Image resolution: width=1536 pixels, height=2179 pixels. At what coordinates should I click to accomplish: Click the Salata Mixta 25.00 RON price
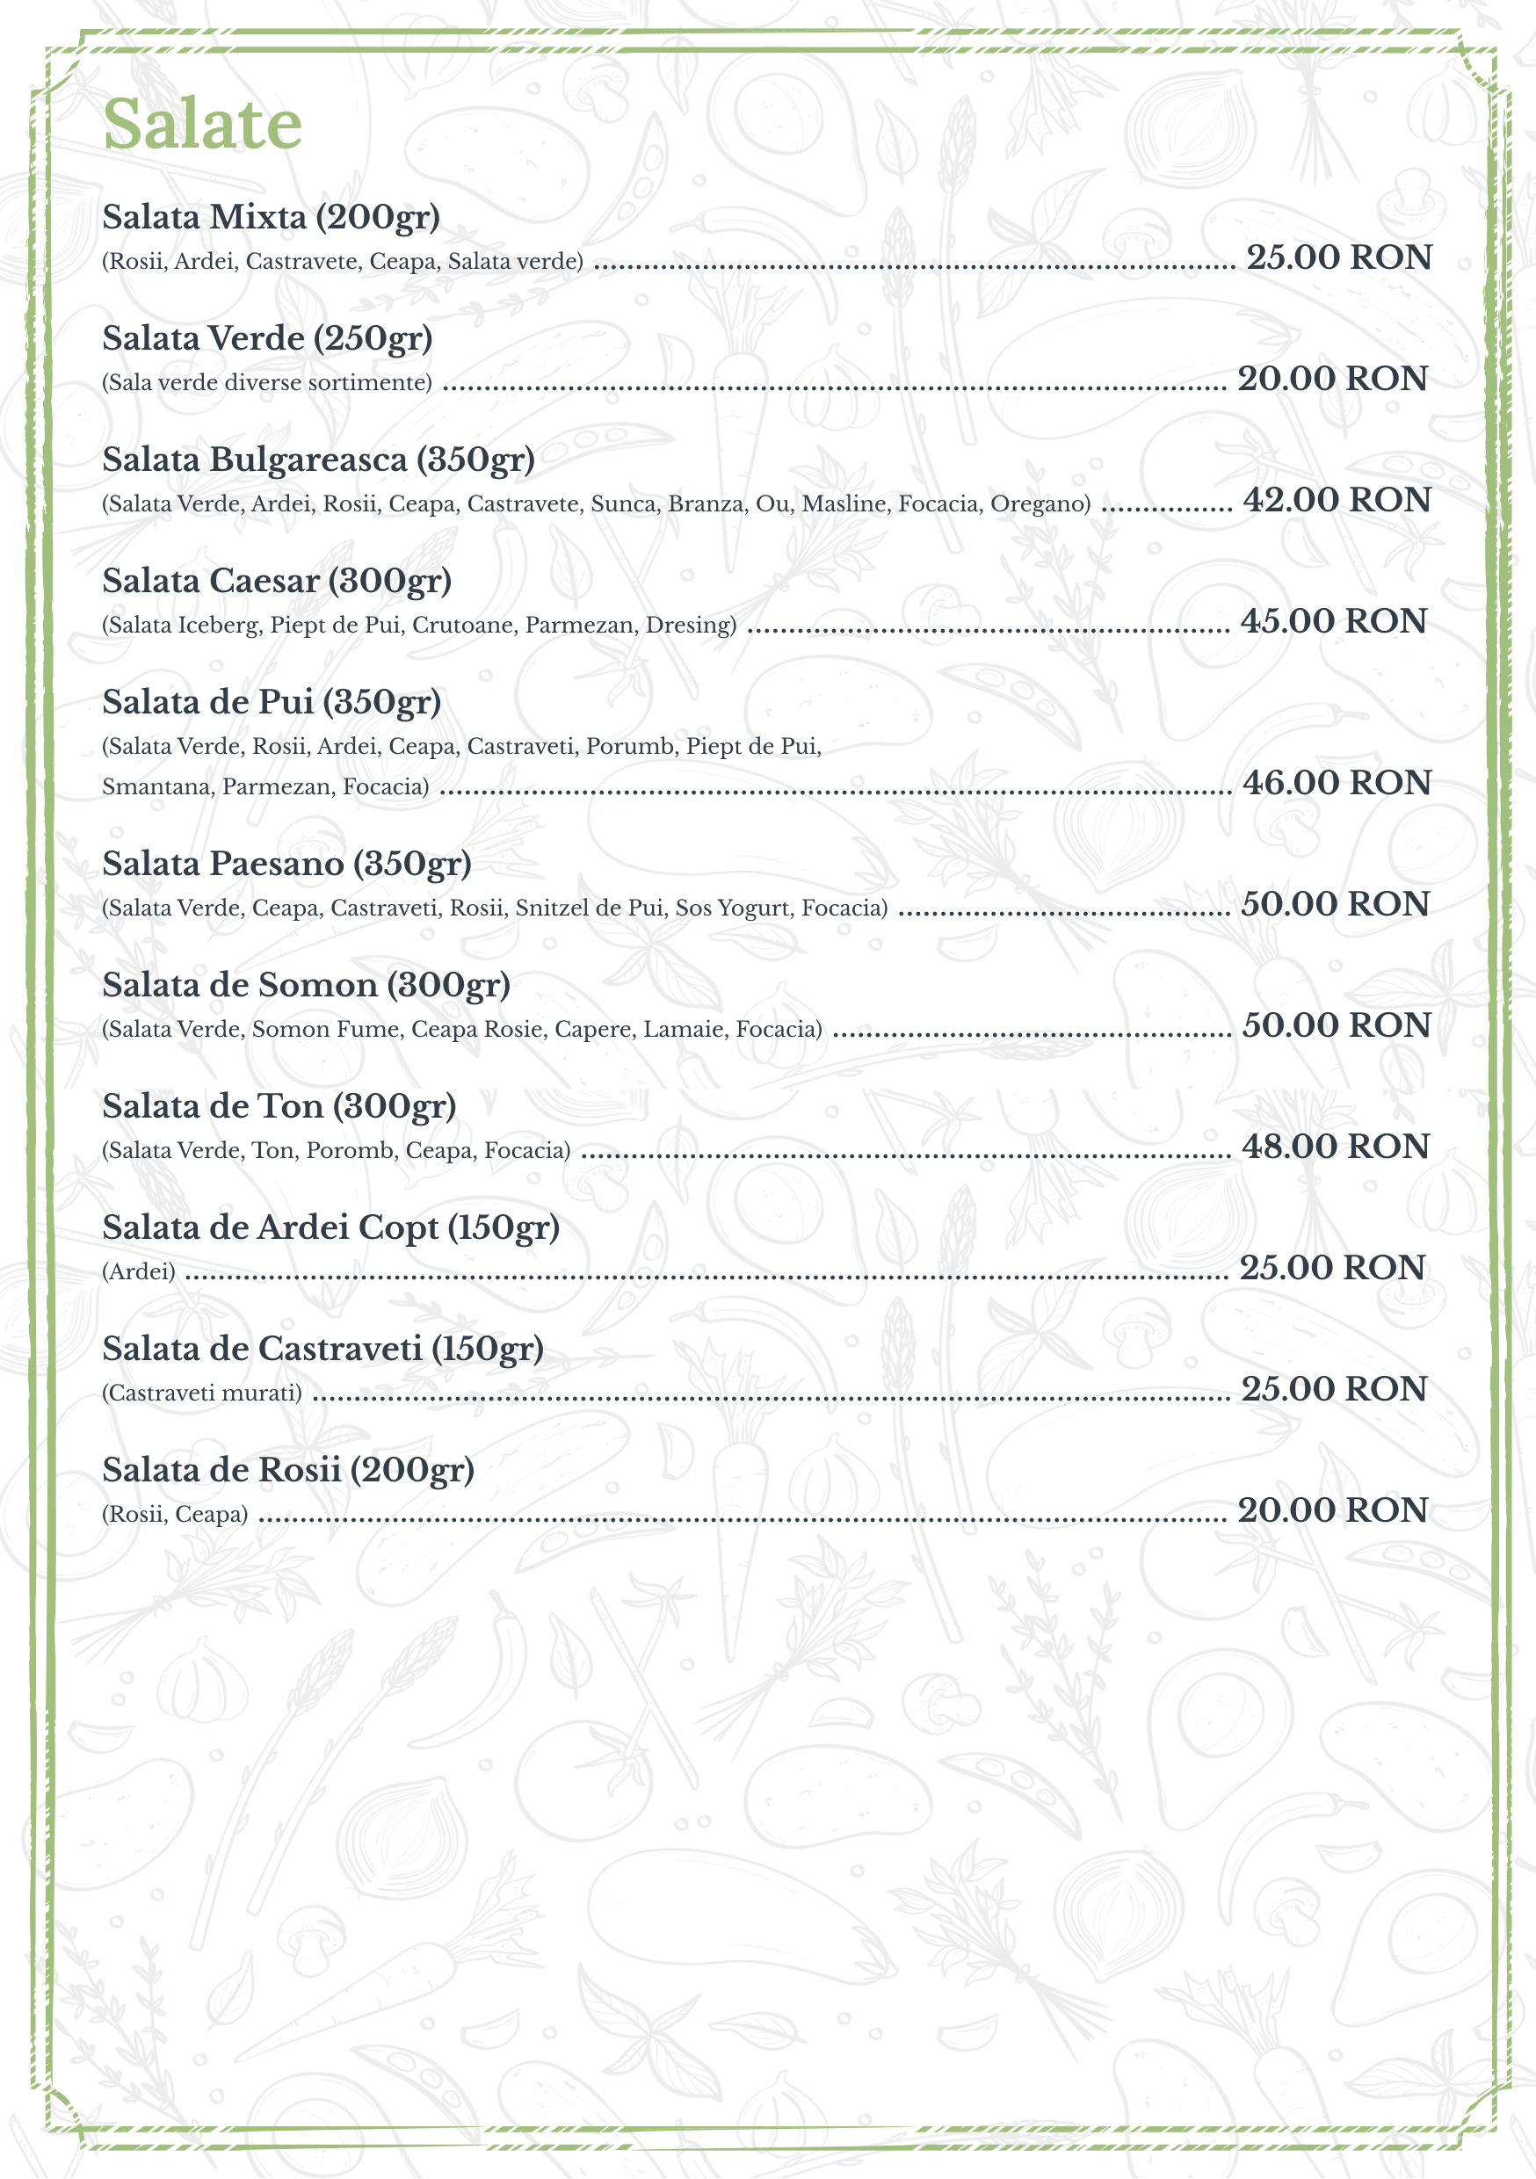1338,257
